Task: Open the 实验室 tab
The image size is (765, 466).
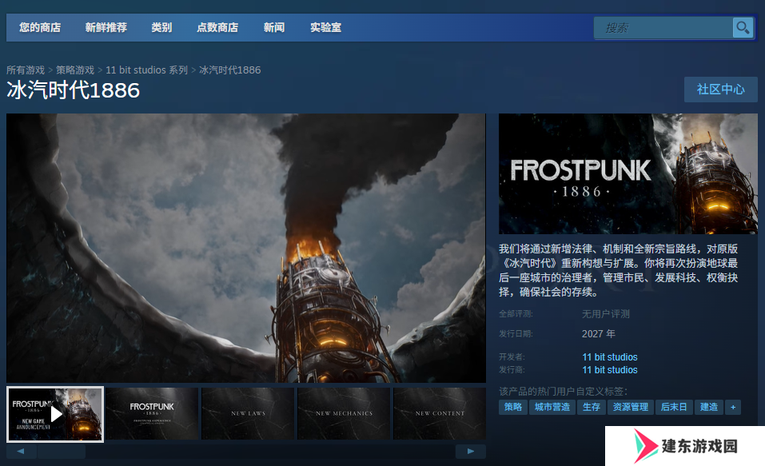Action: pos(326,27)
